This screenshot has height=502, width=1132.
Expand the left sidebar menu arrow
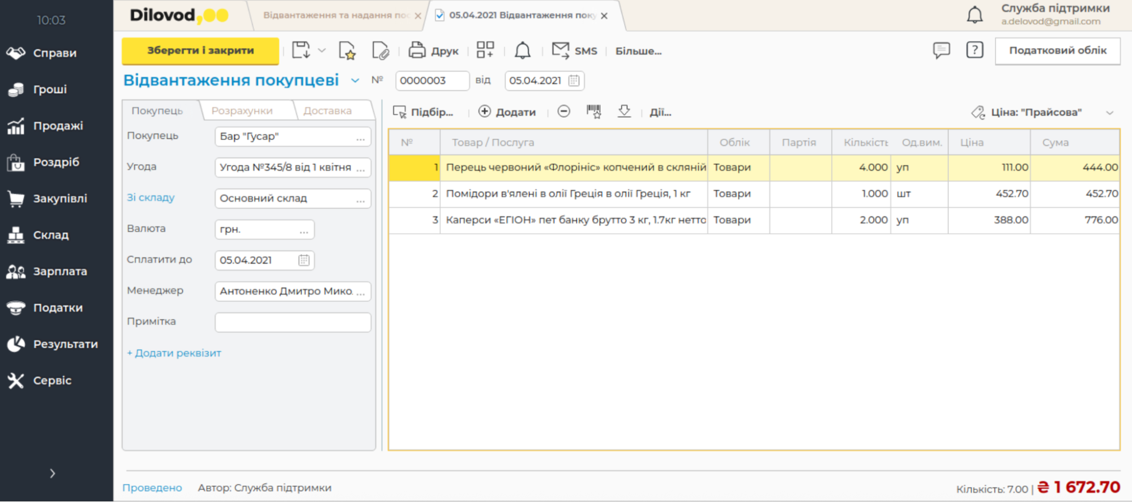coord(52,473)
